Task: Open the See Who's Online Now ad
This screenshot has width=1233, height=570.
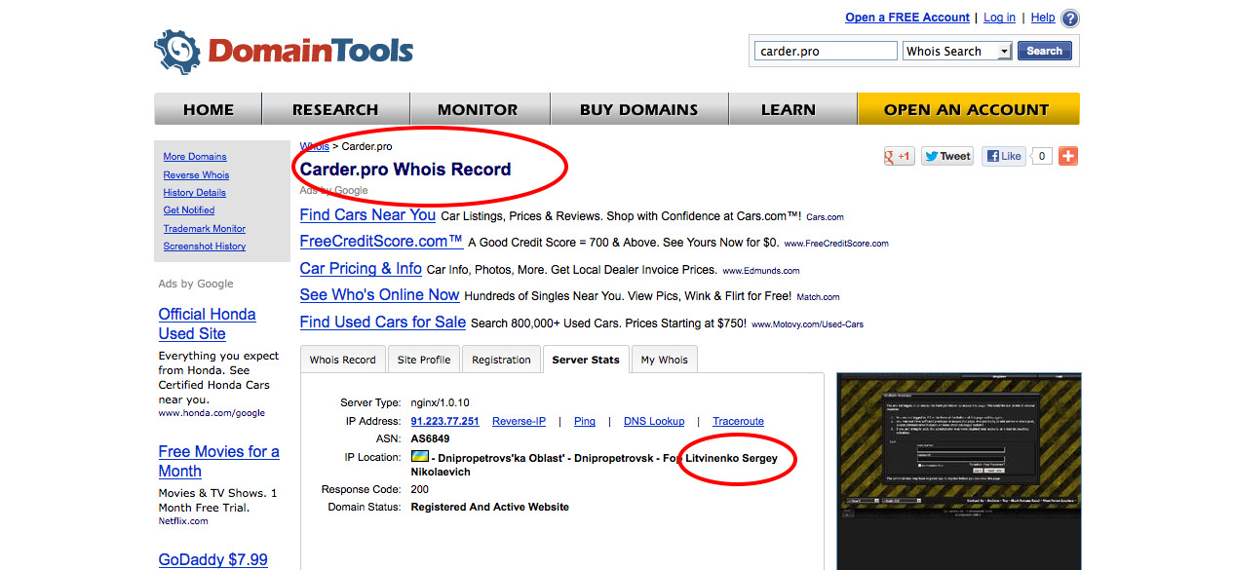Action: (x=379, y=295)
